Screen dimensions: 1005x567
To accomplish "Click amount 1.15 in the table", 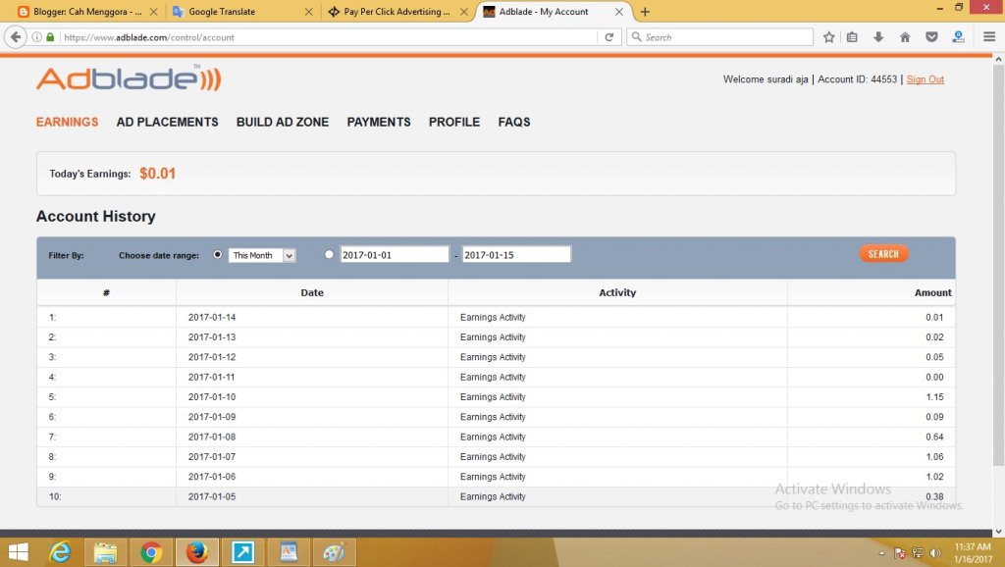I will pos(934,396).
